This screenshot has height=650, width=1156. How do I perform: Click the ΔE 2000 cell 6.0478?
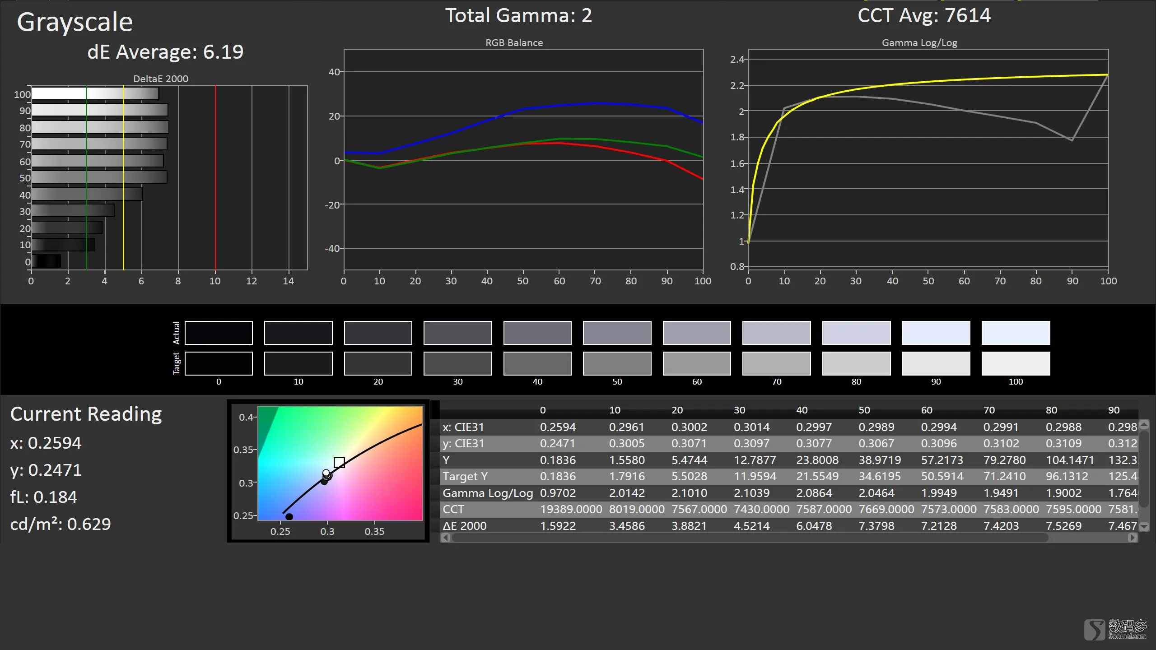point(814,526)
